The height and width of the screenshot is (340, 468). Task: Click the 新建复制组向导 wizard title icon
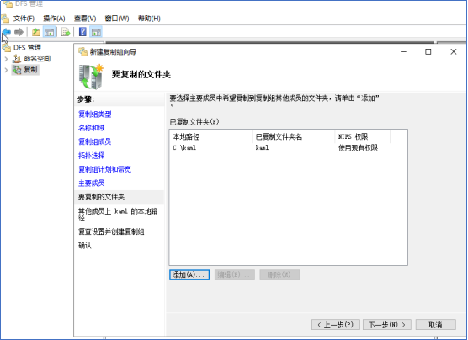[82, 52]
